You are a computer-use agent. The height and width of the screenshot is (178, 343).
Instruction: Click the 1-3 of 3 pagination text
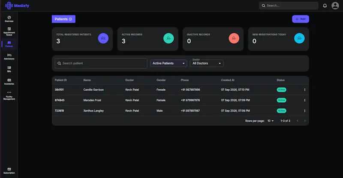pos(285,121)
